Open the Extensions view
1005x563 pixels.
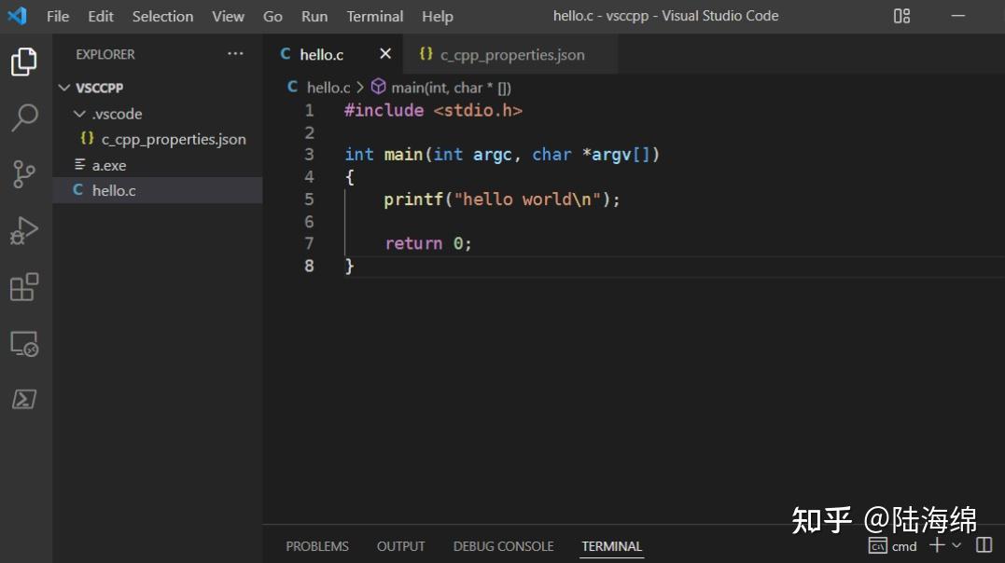click(24, 287)
